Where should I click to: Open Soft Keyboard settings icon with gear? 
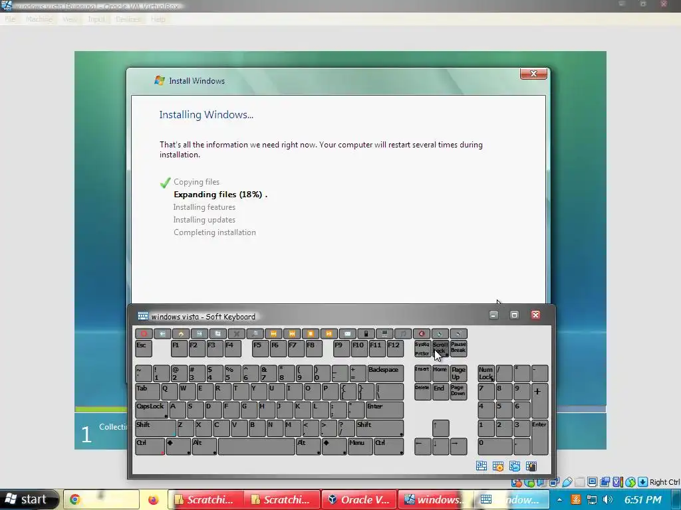pyautogui.click(x=497, y=466)
